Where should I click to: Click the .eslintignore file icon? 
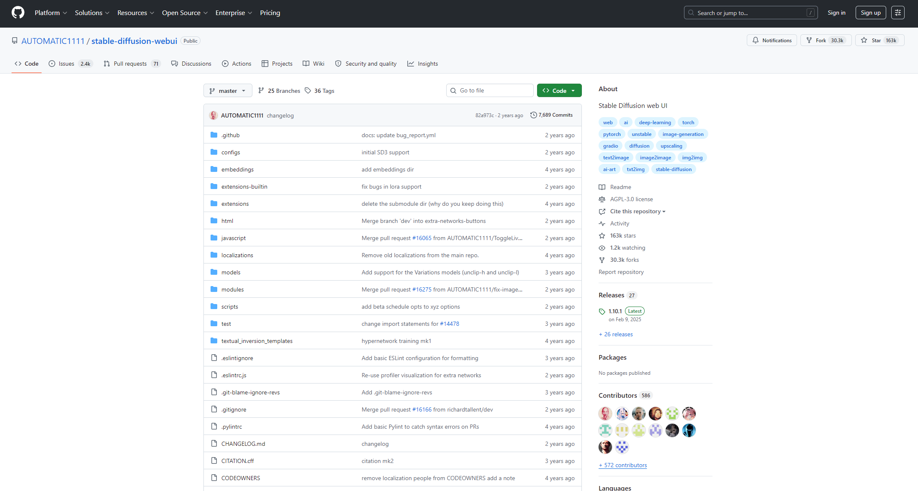pos(214,358)
